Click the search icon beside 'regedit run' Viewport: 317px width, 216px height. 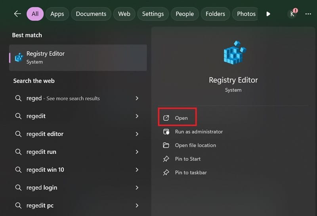pyautogui.click(x=18, y=152)
